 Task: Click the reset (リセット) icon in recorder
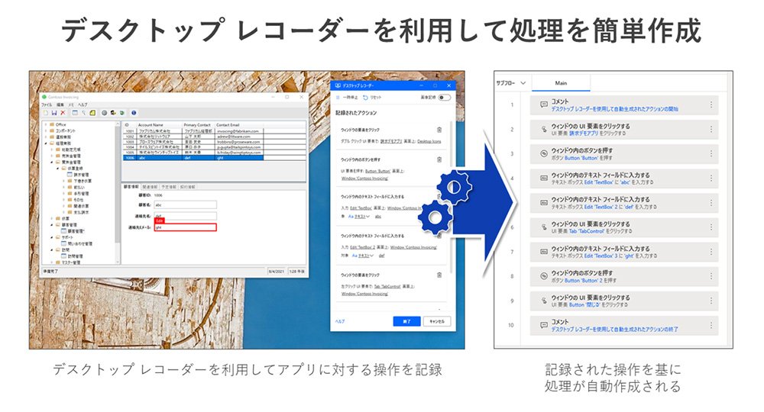point(365,98)
